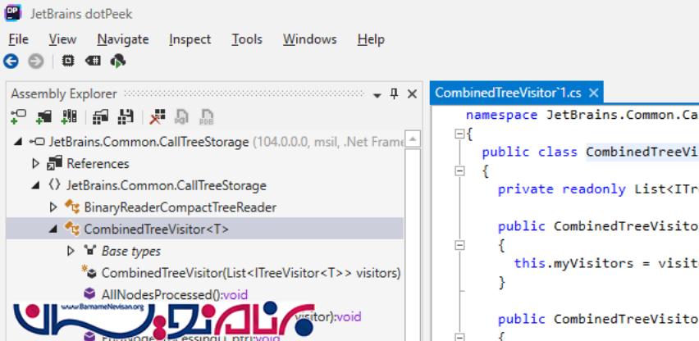The width and height of the screenshot is (699, 341).
Task: Collapse the constructor body fold marker
Action: pos(459,245)
